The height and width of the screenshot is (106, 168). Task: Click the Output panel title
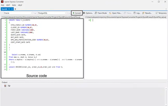coord(4,82)
